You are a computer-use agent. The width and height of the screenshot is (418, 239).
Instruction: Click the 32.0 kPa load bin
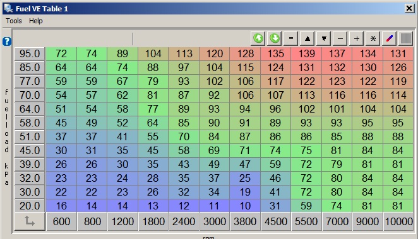(x=30, y=178)
